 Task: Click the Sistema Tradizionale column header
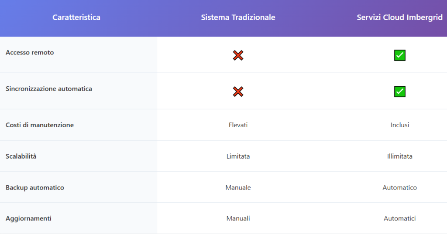(x=238, y=17)
